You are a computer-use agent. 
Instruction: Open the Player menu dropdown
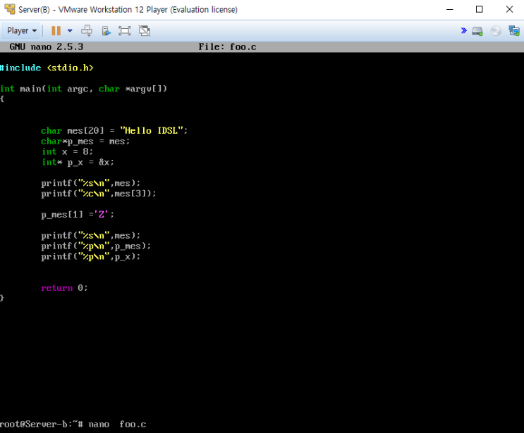click(22, 31)
